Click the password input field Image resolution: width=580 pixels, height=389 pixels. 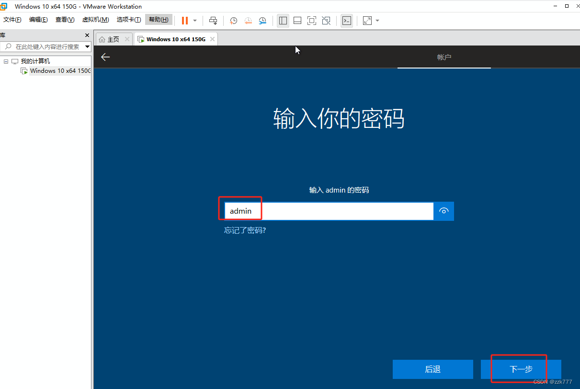pos(329,211)
